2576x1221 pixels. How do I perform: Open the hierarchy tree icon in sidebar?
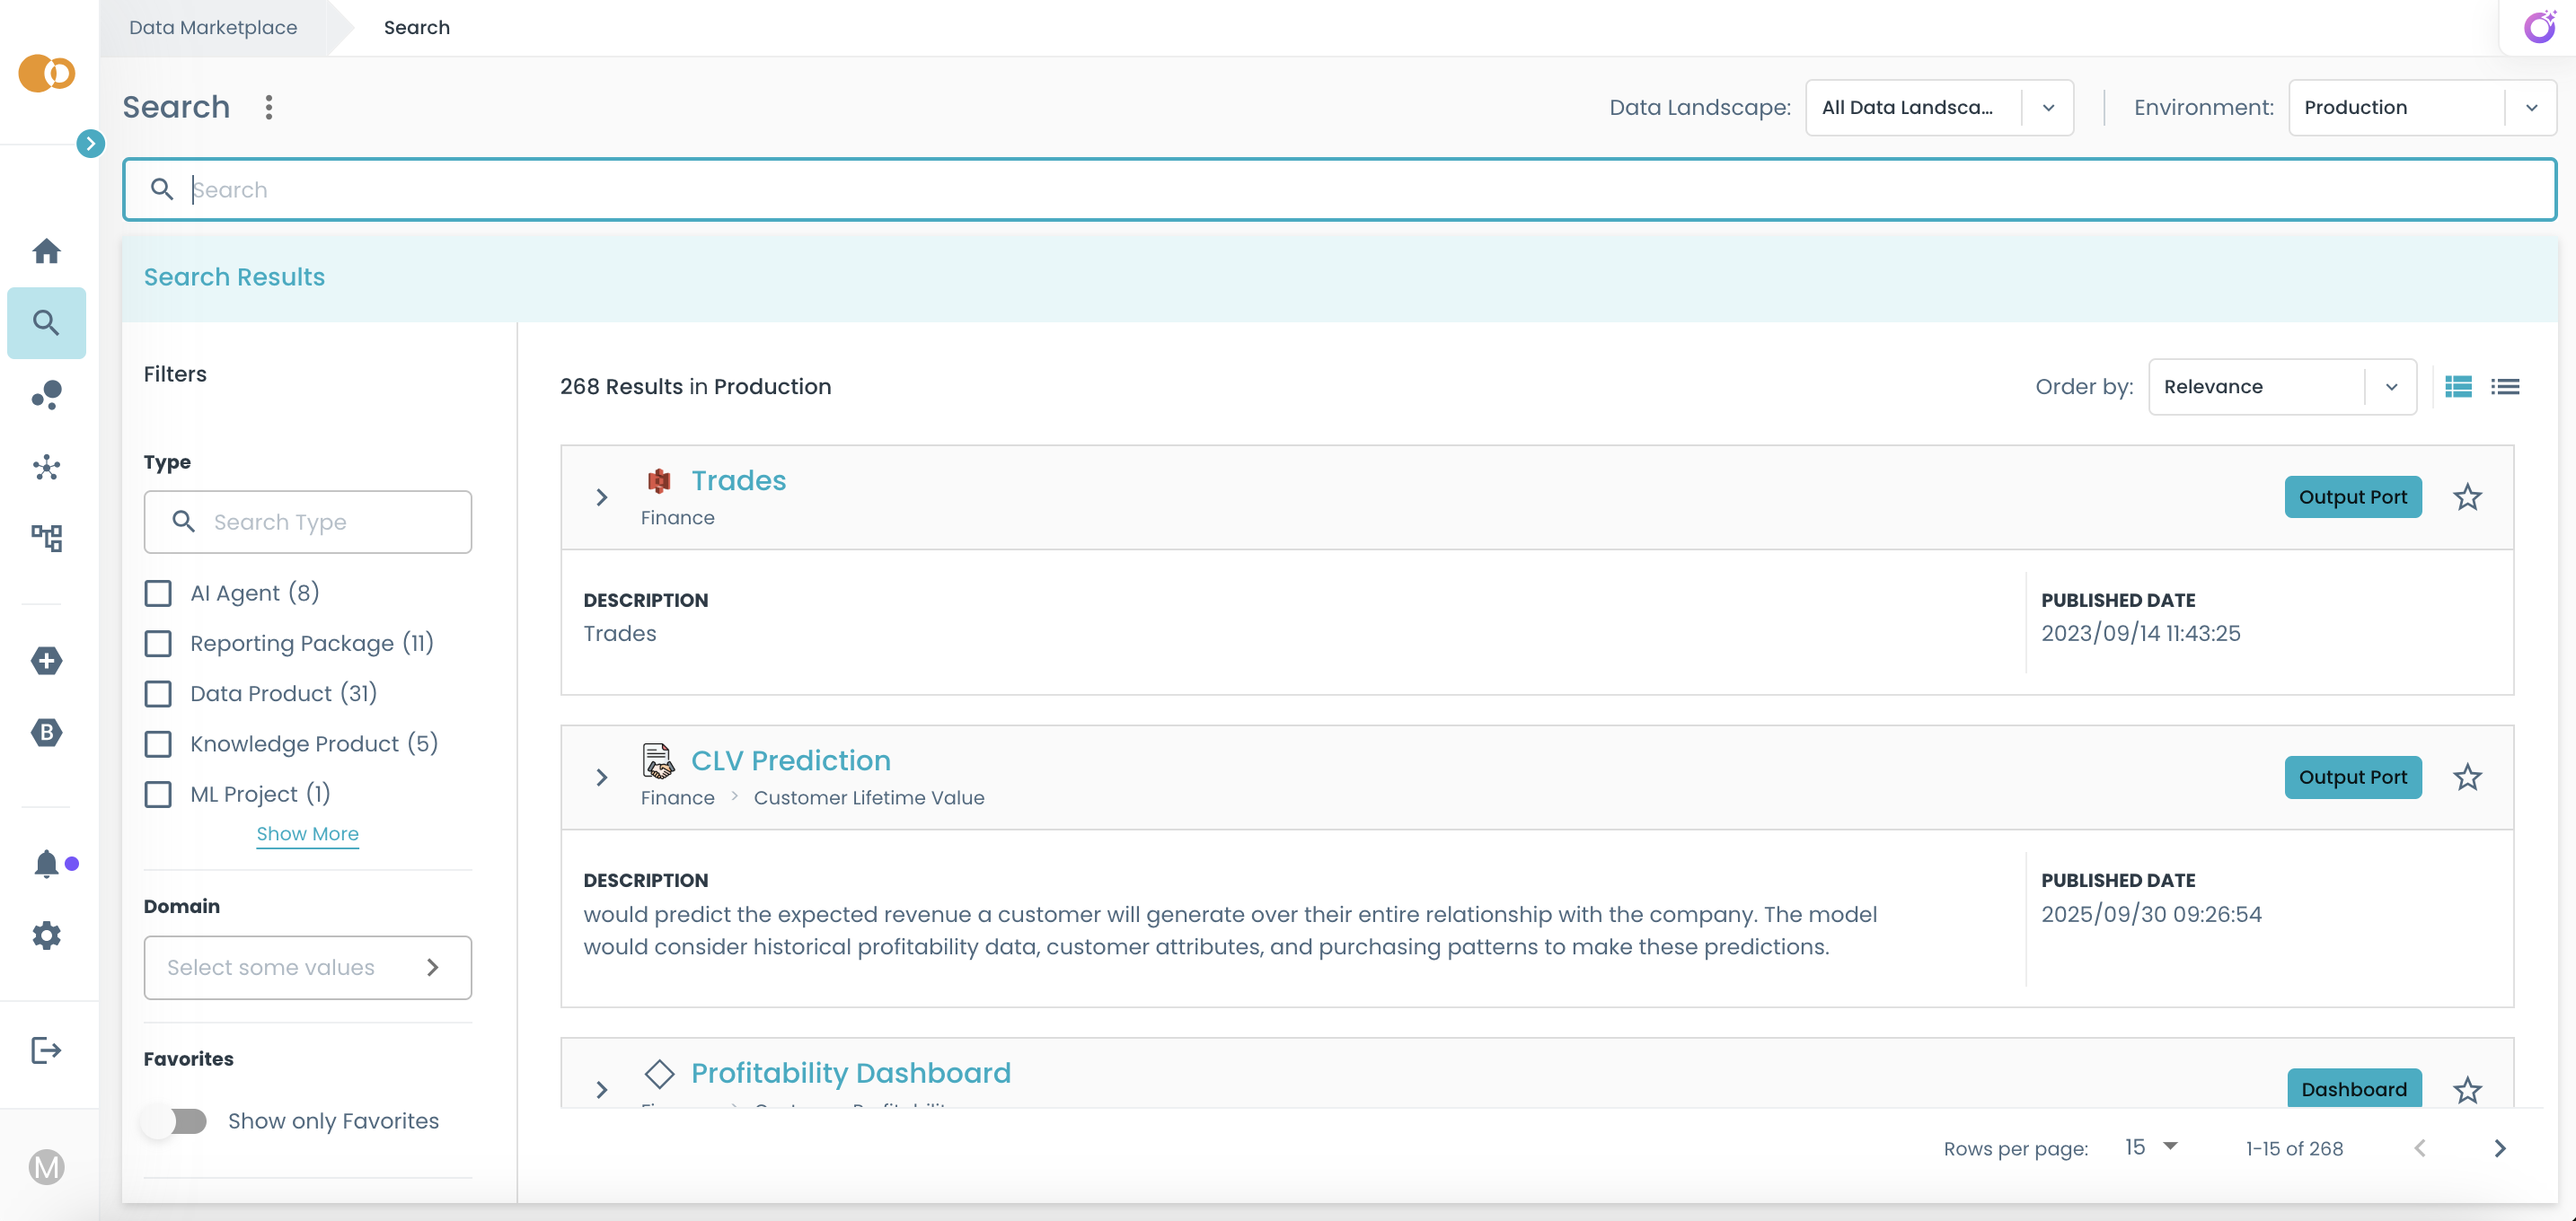pos(46,539)
